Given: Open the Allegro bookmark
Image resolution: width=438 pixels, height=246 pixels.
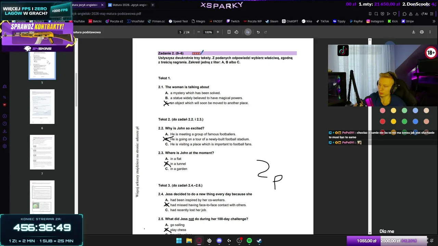Looking at the screenshot, I should (x=198, y=21).
